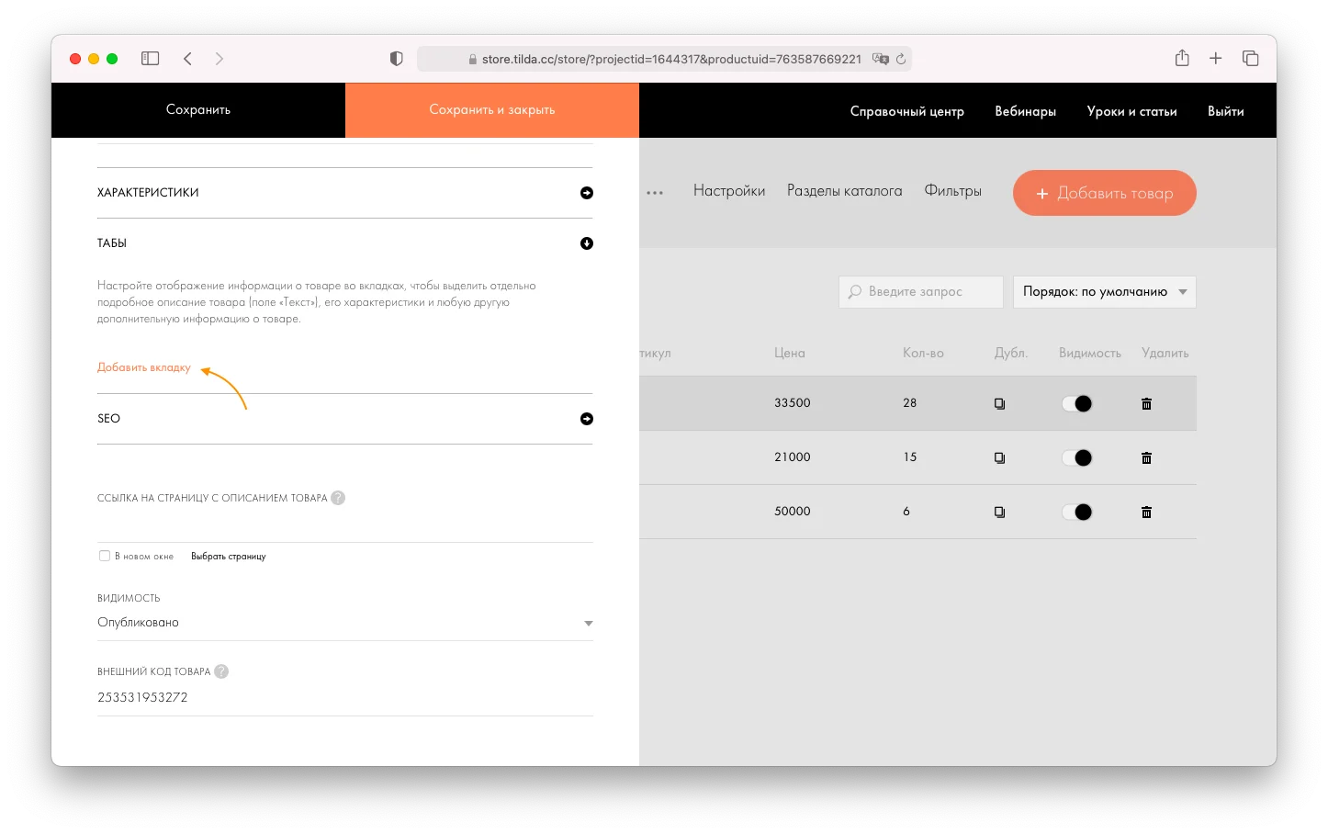Click Сохранить и закрыть button
Viewport: 1328px width, 834px height.
point(492,110)
